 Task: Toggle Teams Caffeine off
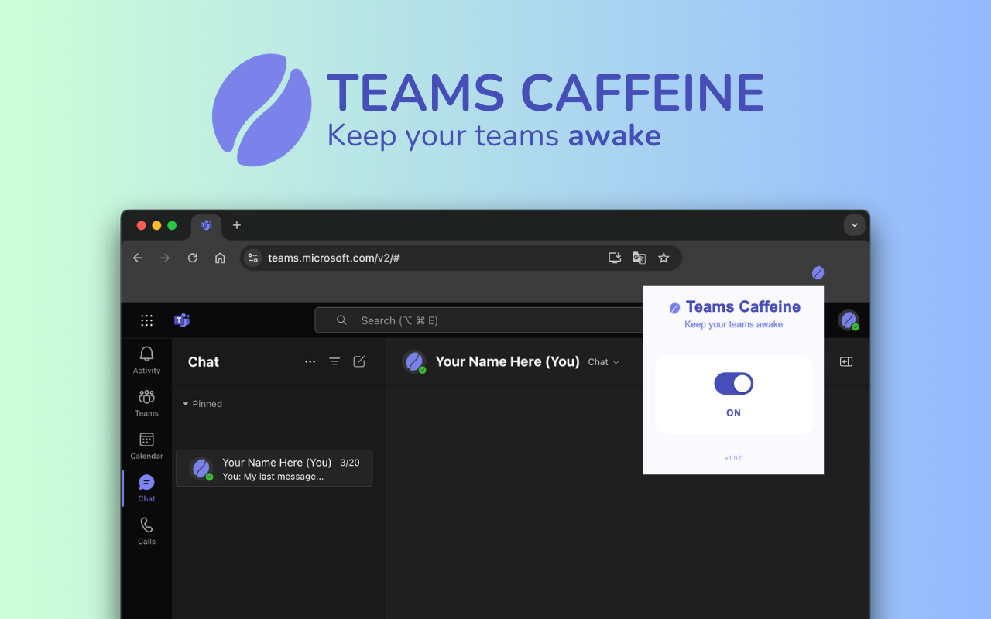(x=733, y=383)
